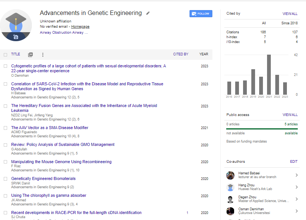Expand Hang Zhou co-author chevron
The width and height of the screenshot is (306, 220).
296,187
